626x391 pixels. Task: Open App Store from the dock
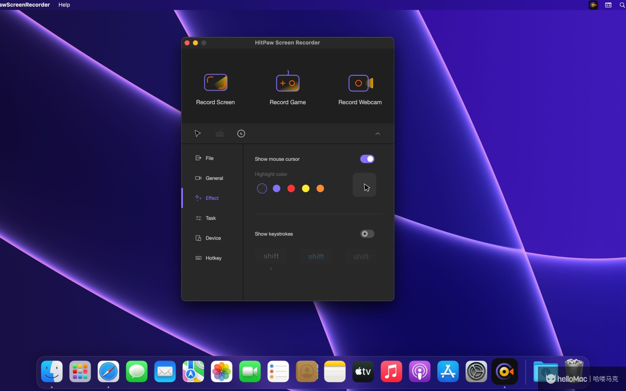tap(448, 371)
